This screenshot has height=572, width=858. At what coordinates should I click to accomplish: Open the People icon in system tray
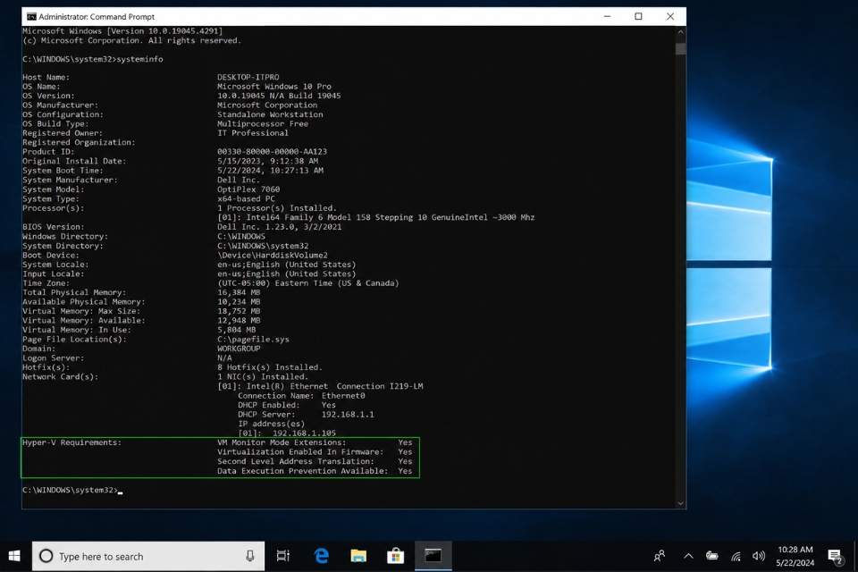tap(660, 556)
